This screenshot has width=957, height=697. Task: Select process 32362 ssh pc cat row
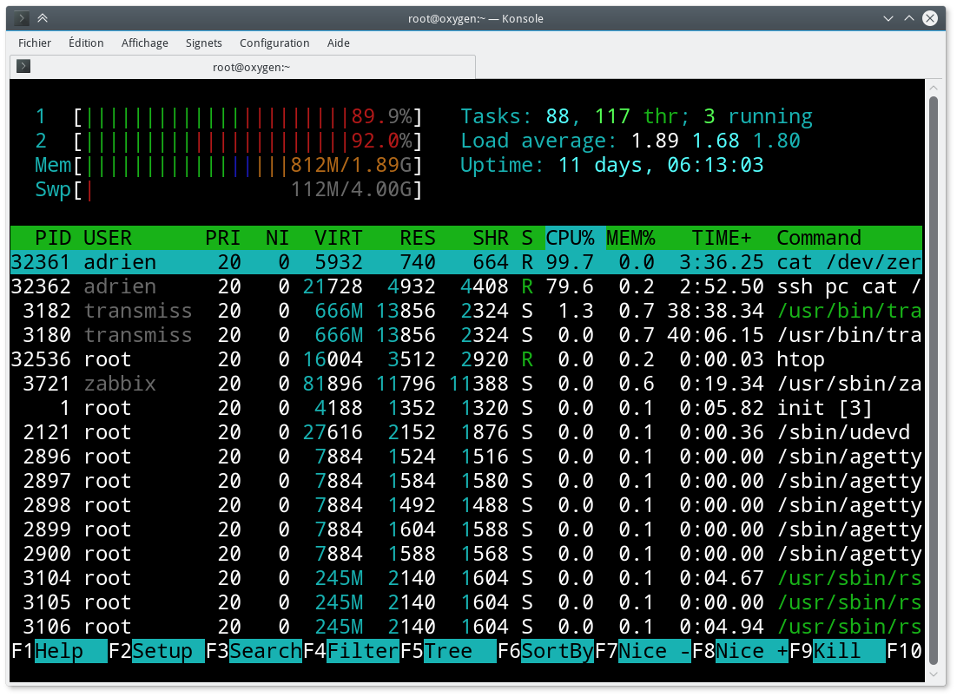click(x=466, y=286)
